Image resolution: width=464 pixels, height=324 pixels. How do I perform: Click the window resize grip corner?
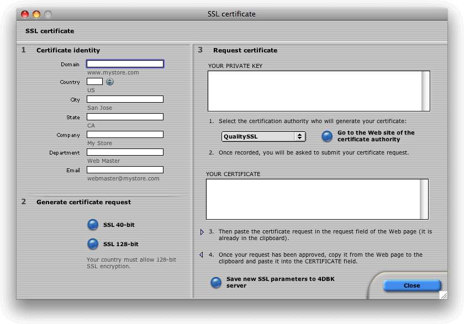(x=443, y=295)
